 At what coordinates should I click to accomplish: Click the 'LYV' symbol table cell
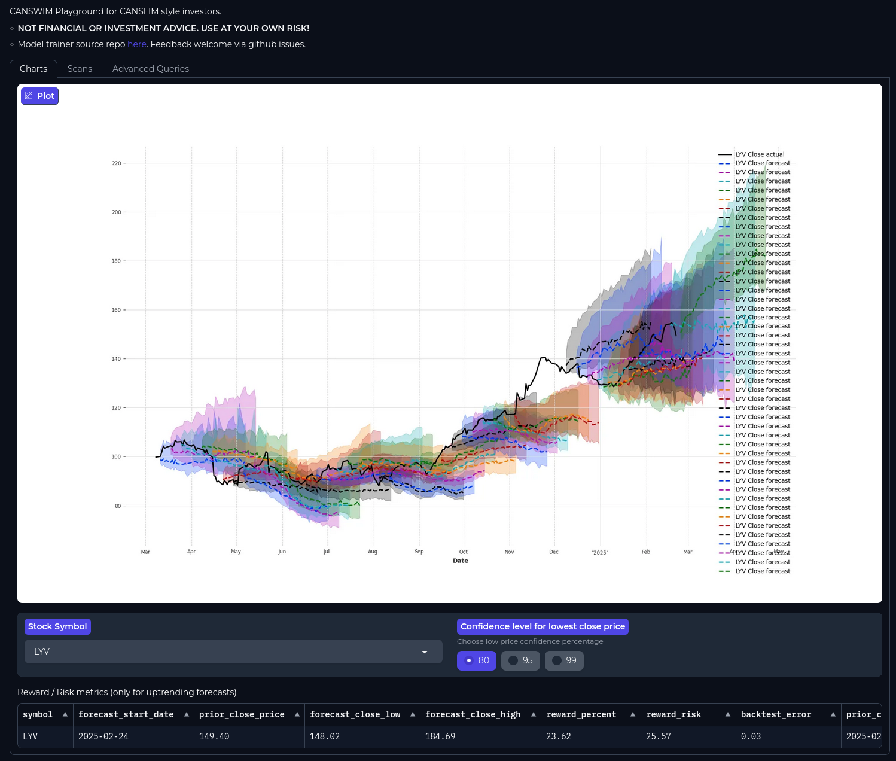coord(45,736)
